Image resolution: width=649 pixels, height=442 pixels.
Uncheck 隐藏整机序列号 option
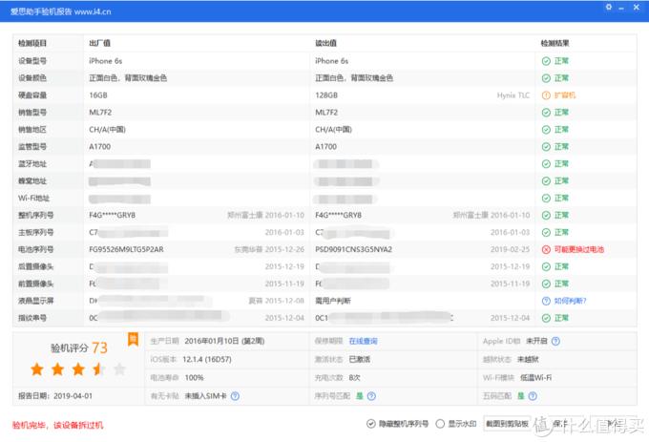(x=370, y=423)
